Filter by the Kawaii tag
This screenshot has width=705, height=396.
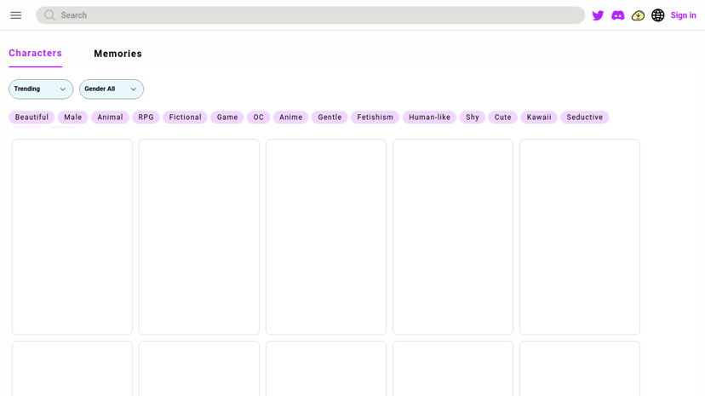(539, 118)
